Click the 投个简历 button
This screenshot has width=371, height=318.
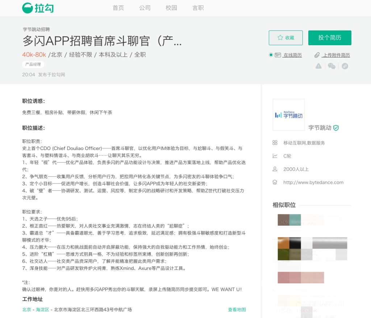pyautogui.click(x=330, y=38)
